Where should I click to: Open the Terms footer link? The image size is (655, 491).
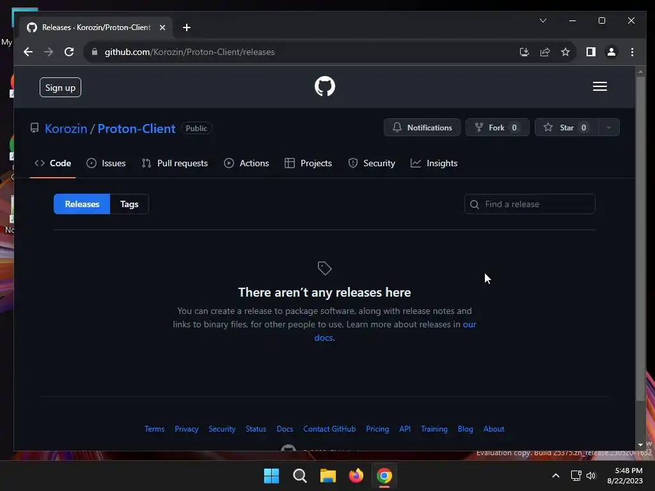[x=155, y=429]
